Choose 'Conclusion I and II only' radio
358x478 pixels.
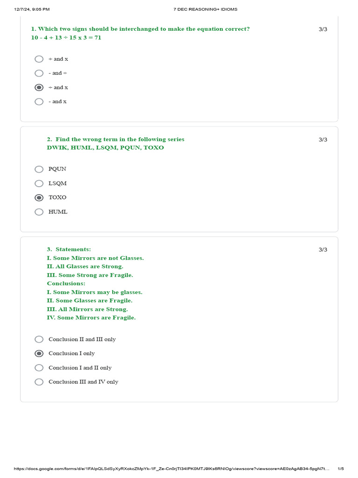39,368
